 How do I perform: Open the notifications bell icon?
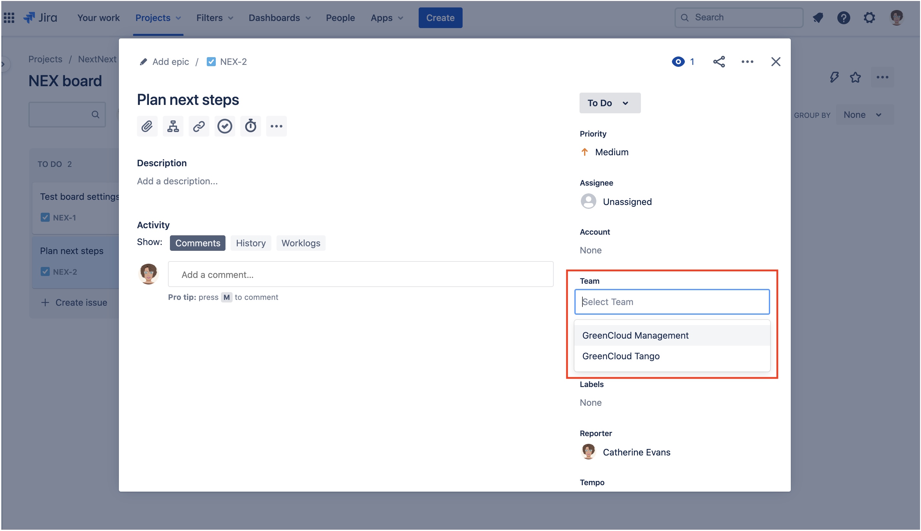click(818, 17)
